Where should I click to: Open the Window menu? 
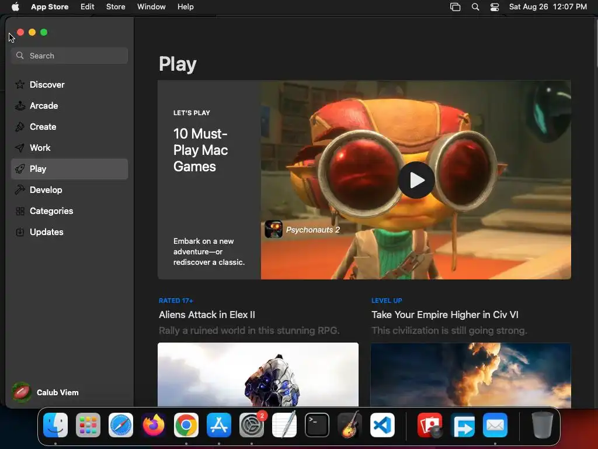click(151, 7)
